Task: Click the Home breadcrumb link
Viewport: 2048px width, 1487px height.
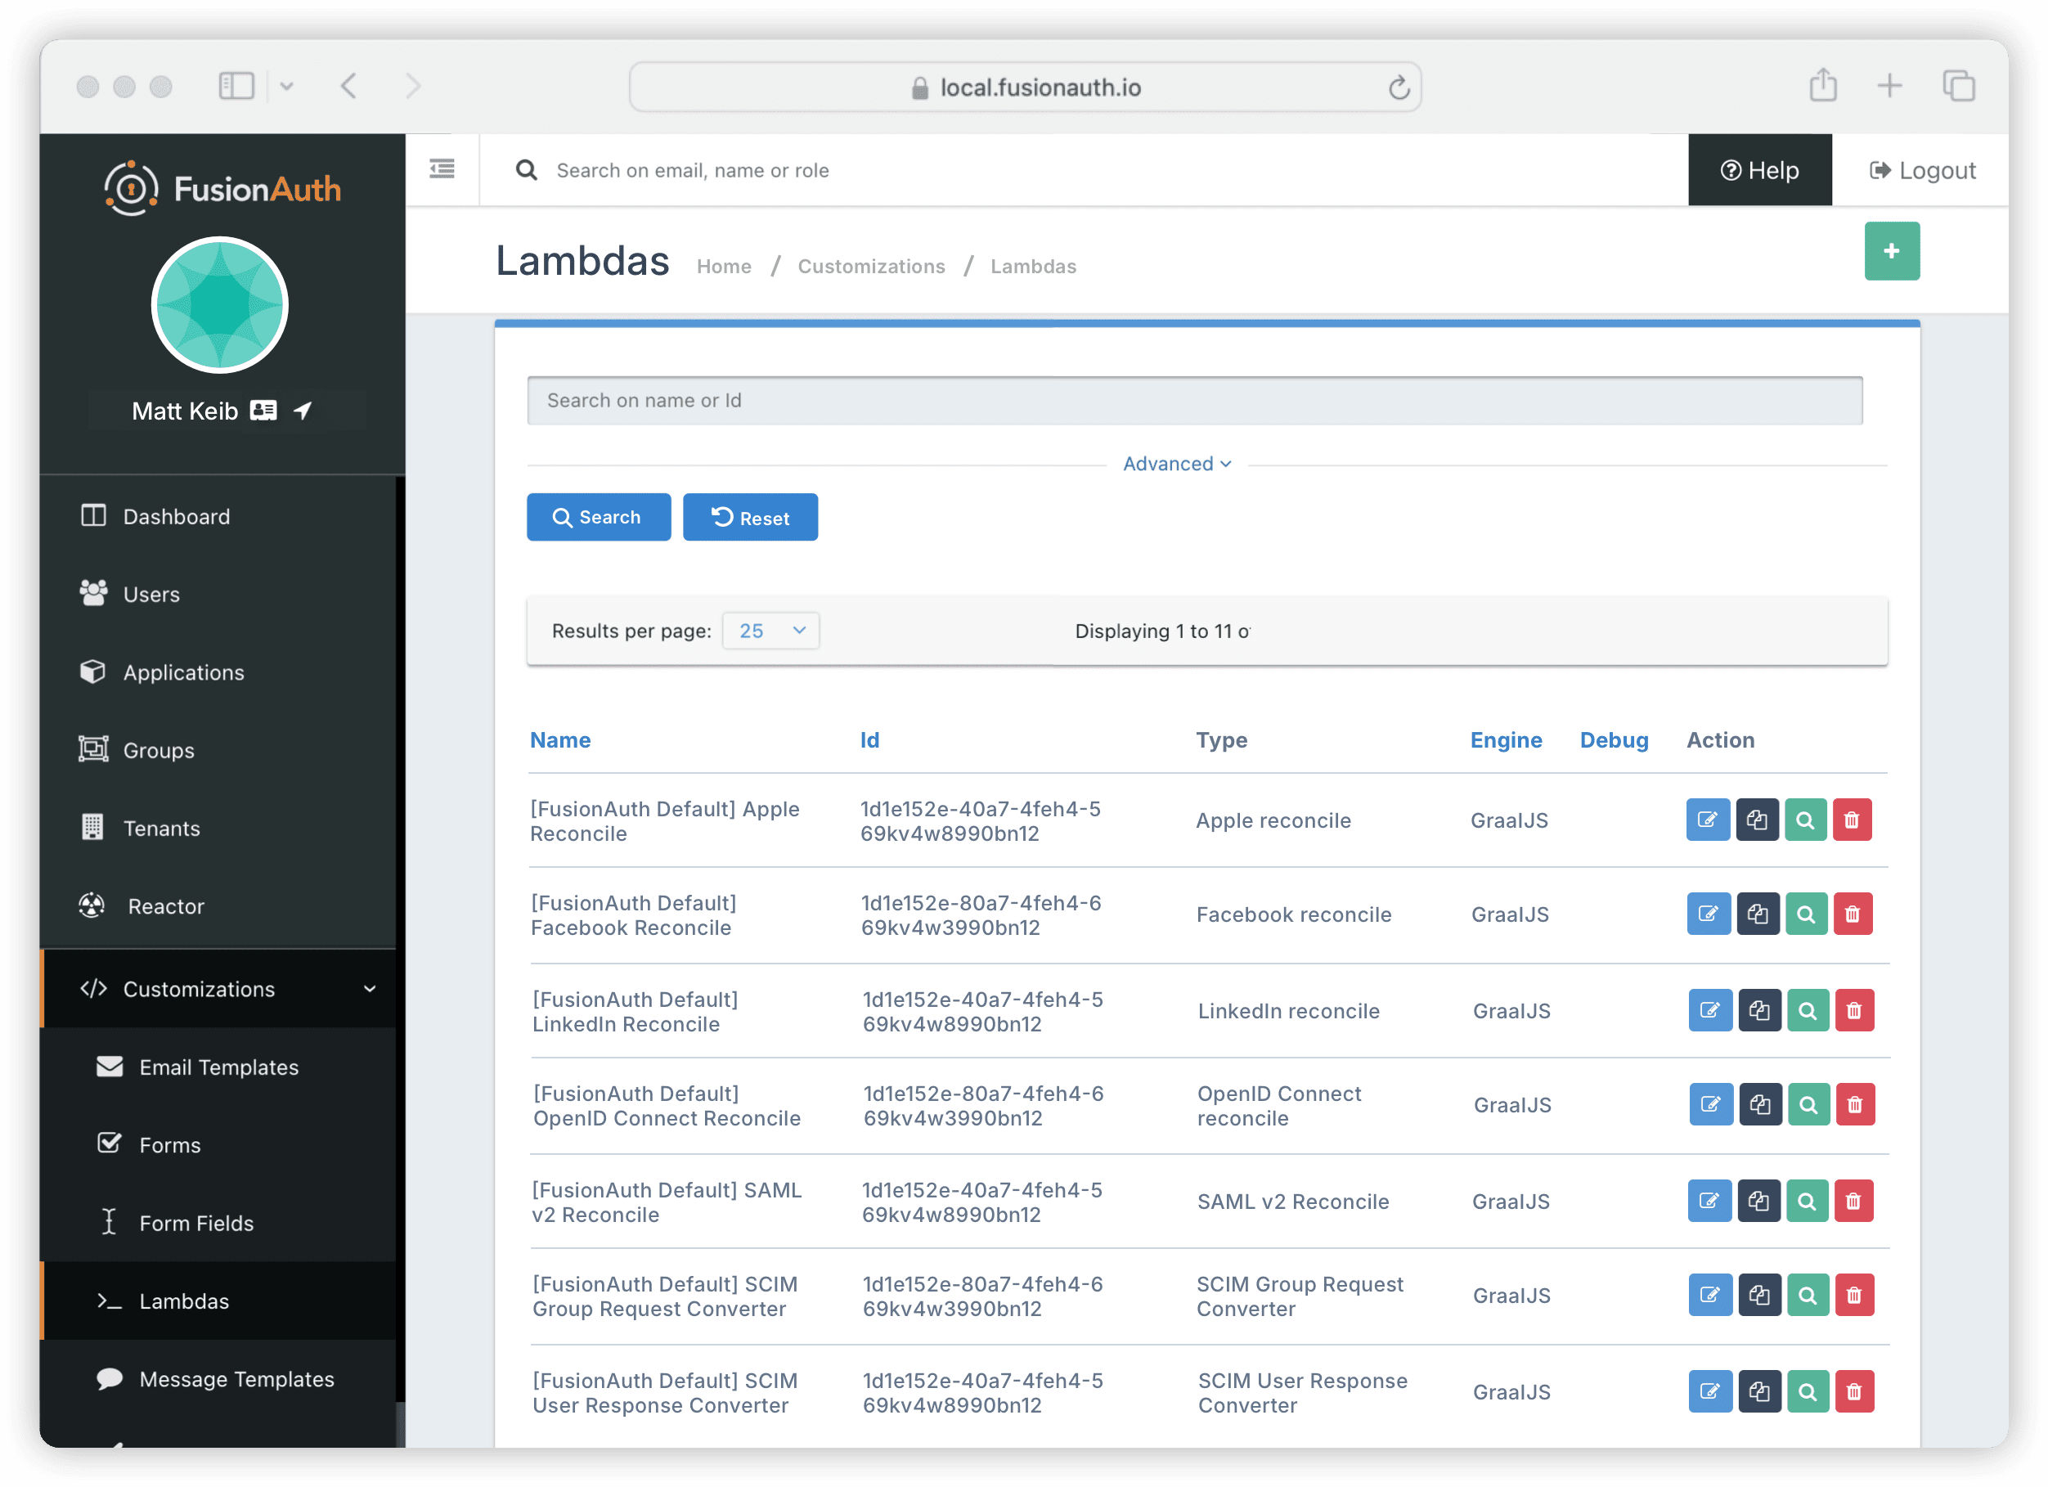Action: click(723, 267)
